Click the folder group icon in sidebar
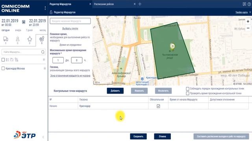Screen dimensions: 252x141 12,60
